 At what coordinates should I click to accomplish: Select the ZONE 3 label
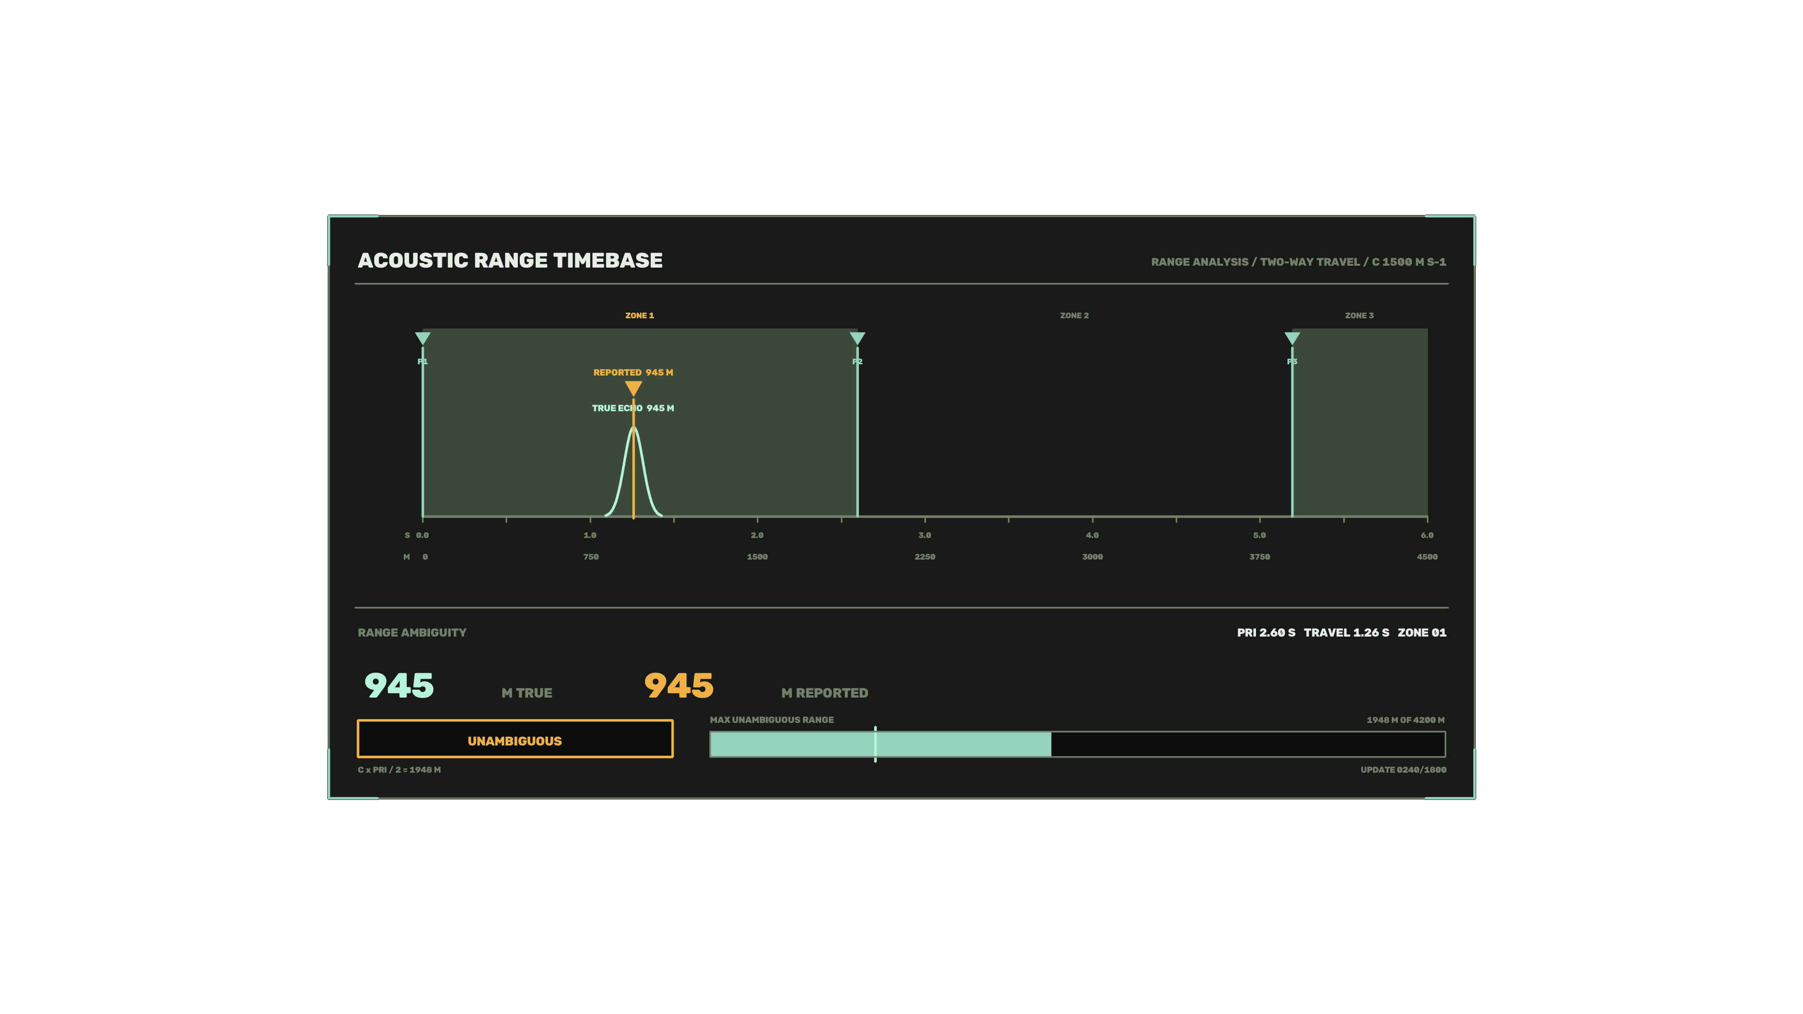click(1359, 315)
